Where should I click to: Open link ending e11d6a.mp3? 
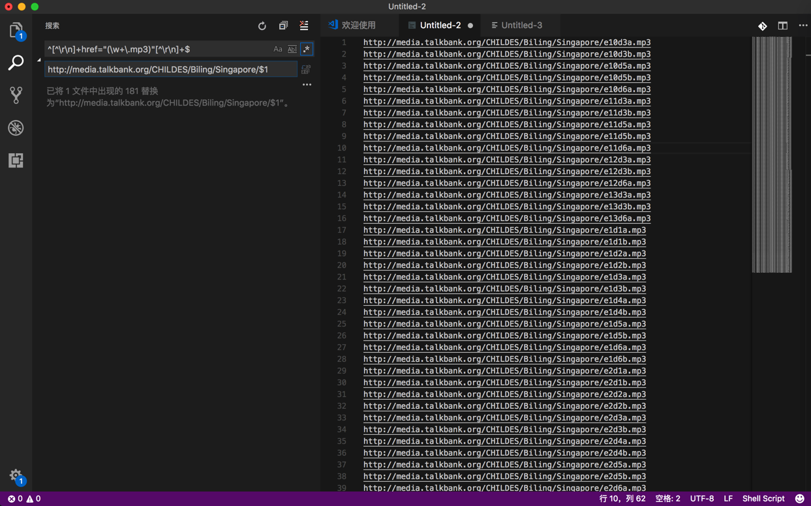pos(507,148)
